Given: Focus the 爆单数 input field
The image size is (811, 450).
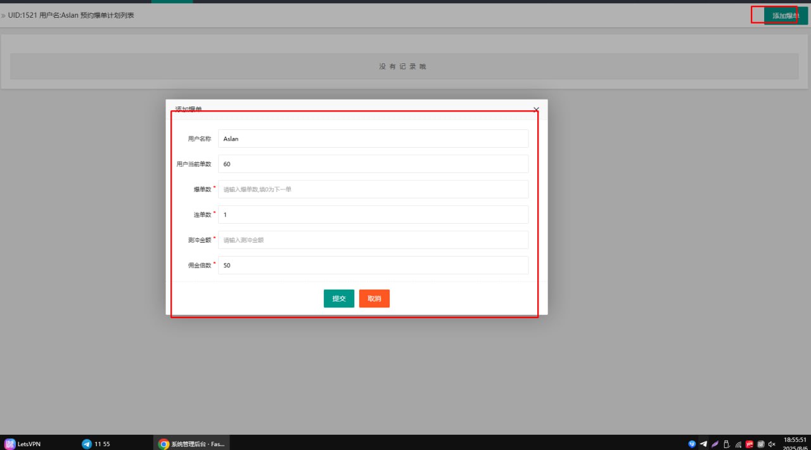Looking at the screenshot, I should (373, 190).
